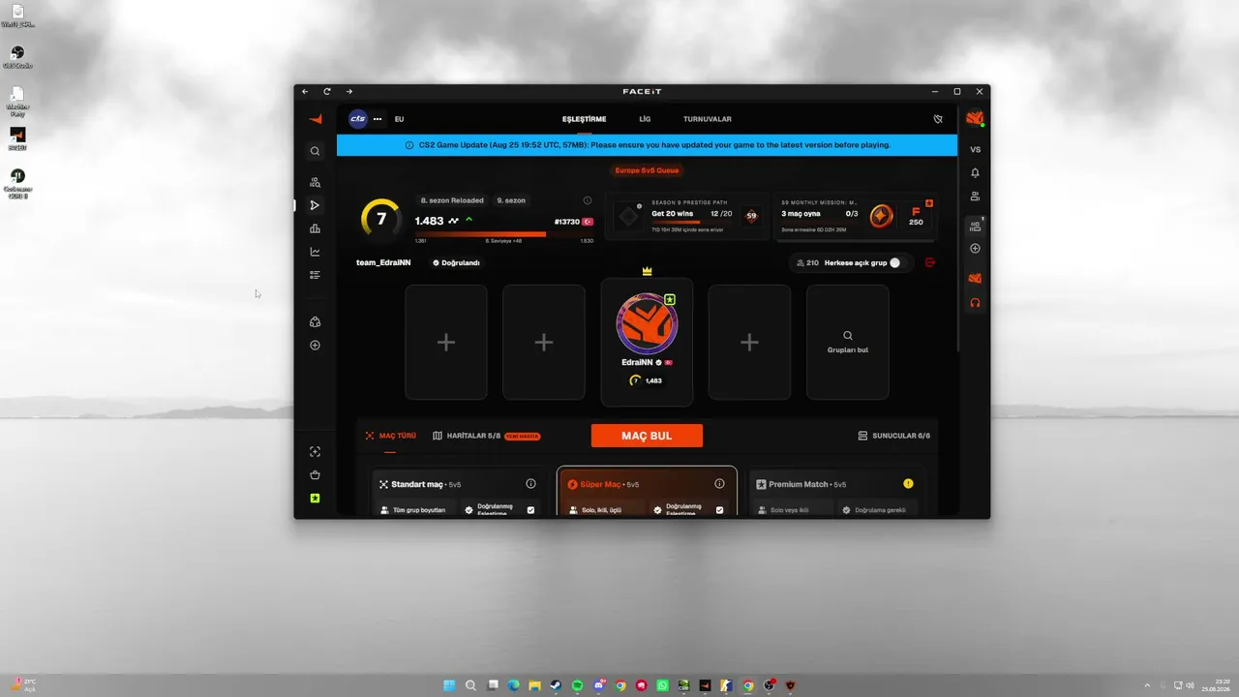This screenshot has width=1239, height=697.
Task: Click the #13730 ranking text
Action: [x=566, y=222]
